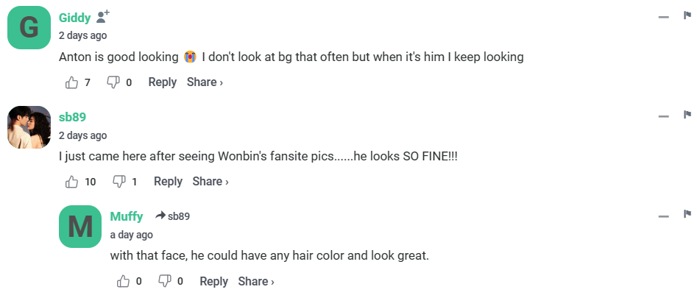
Task: Follow Giddy using the add-user icon
Action: pyautogui.click(x=103, y=17)
